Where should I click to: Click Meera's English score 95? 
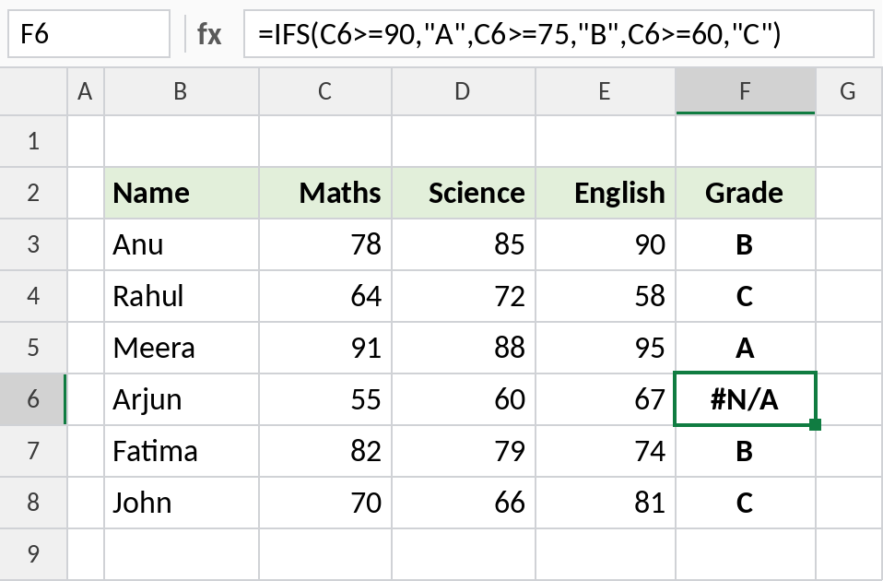tap(606, 348)
